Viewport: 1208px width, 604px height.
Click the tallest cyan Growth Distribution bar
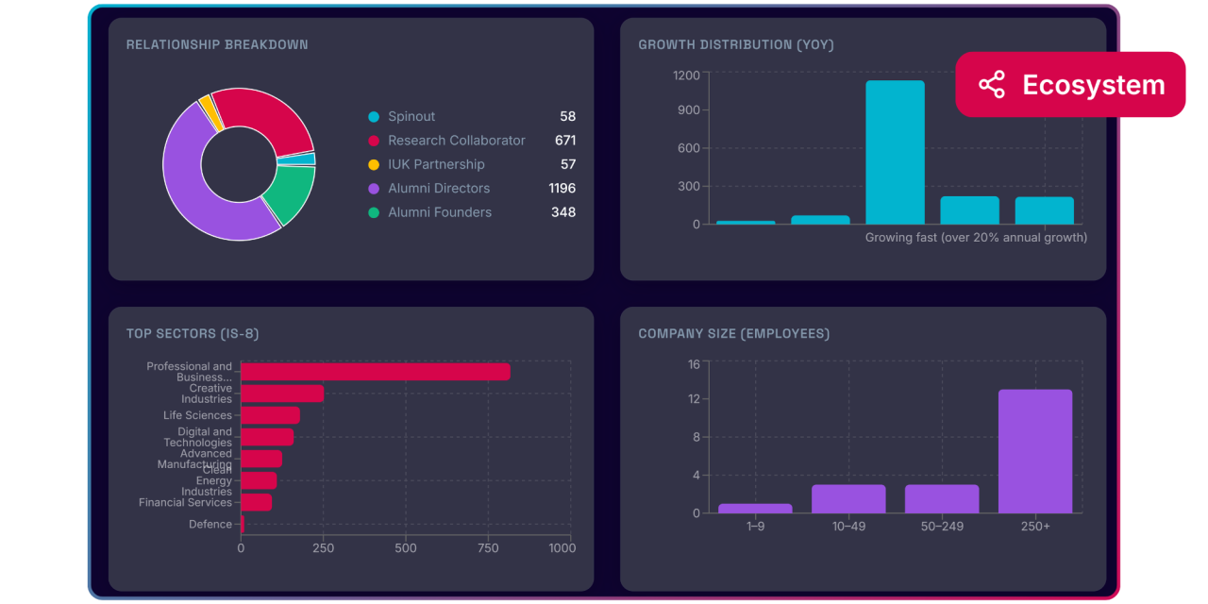pos(894,151)
